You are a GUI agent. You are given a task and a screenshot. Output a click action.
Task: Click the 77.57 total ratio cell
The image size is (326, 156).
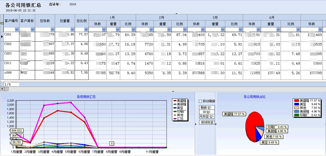[x=82, y=36]
